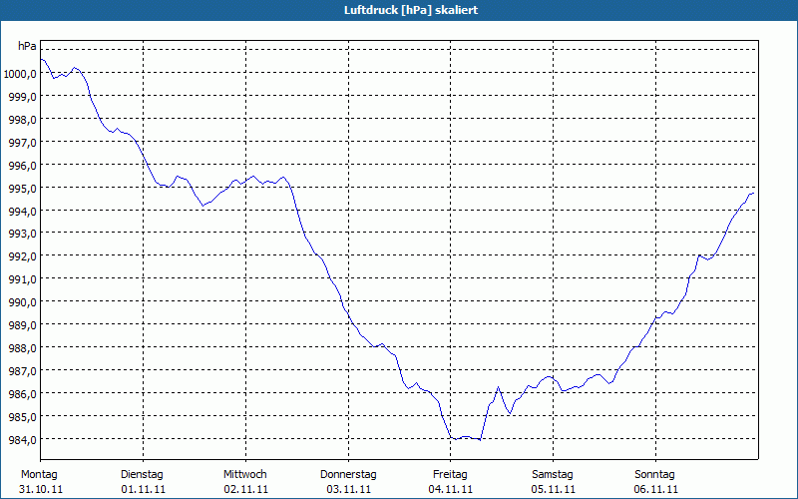The height and width of the screenshot is (499, 798).
Task: Select the 986,0 y-axis label
Action: point(23,394)
